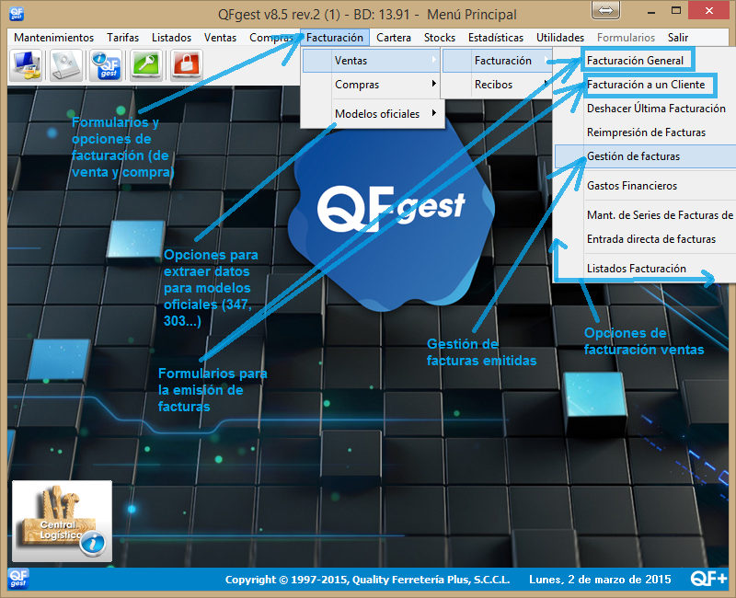The width and height of the screenshot is (736, 598).
Task: Click the QF+ logo in status bar
Action: click(708, 579)
